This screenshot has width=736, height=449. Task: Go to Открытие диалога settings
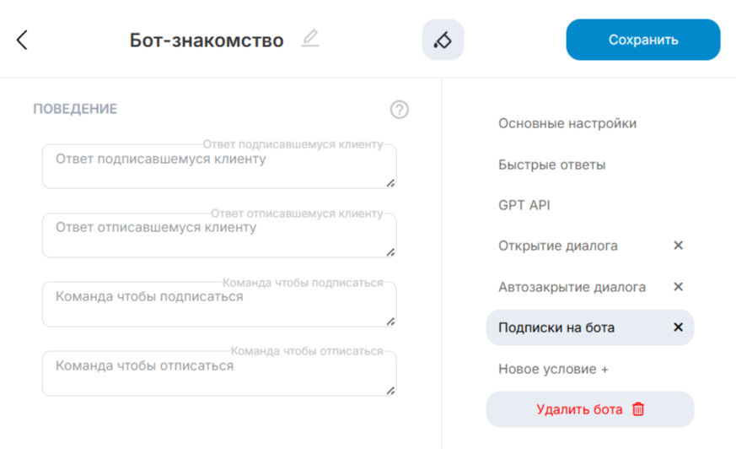tap(557, 246)
